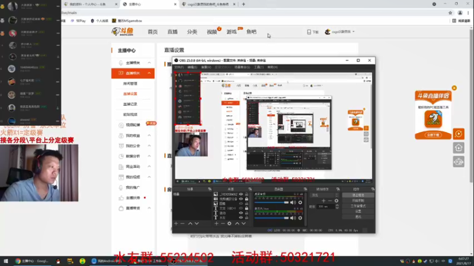Viewport: 474px width, 266px height.
Task: Open 我的推广 in the sidebar
Action: tap(133, 187)
